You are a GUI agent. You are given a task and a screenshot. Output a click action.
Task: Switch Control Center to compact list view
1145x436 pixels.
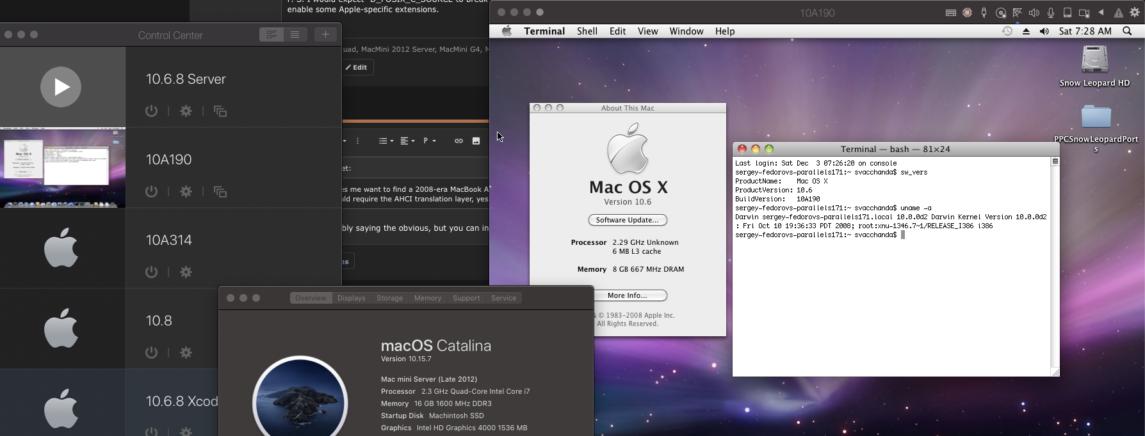pos(295,35)
